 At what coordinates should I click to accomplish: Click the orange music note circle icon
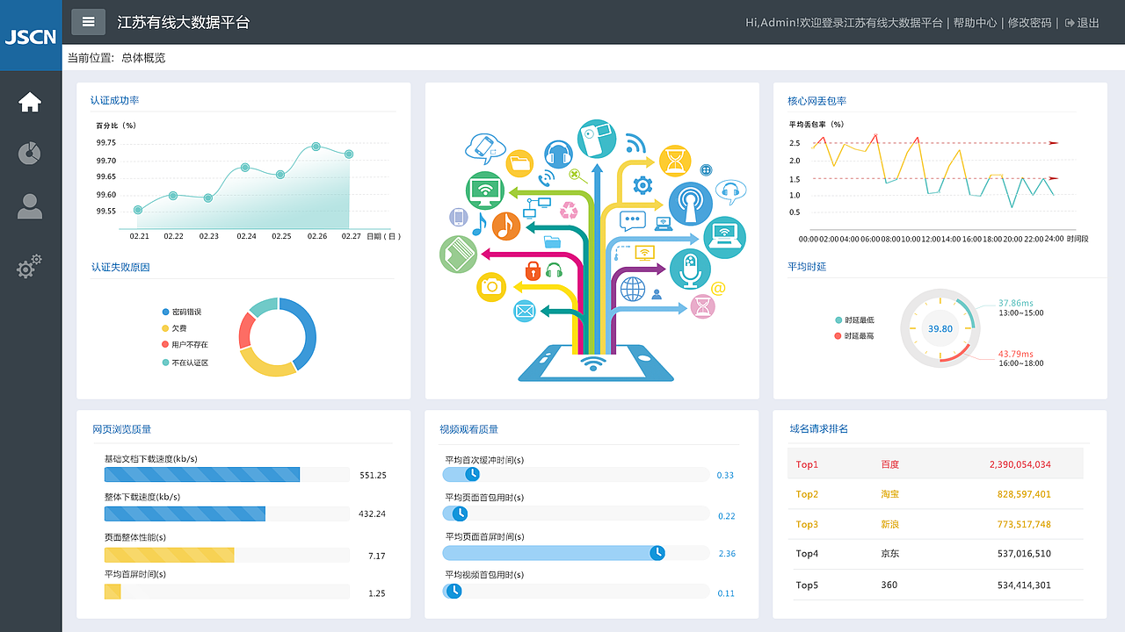[x=506, y=226]
